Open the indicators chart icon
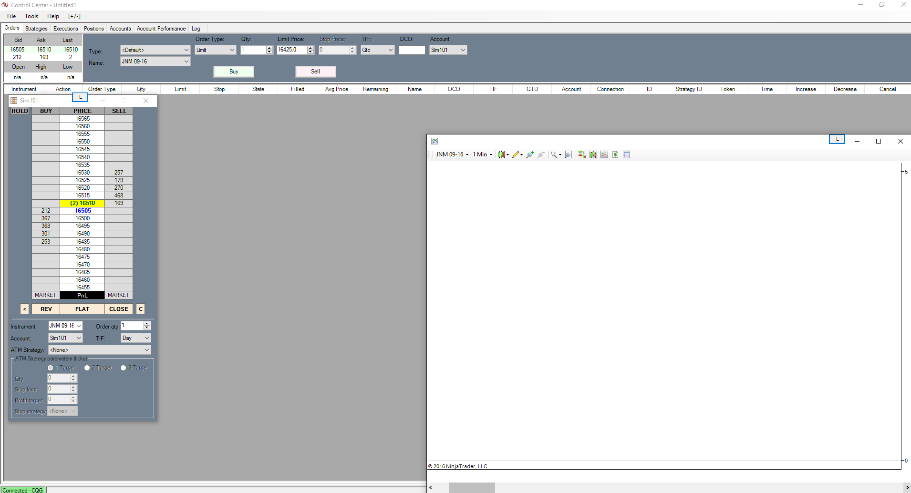This screenshot has width=911, height=493. 604,154
